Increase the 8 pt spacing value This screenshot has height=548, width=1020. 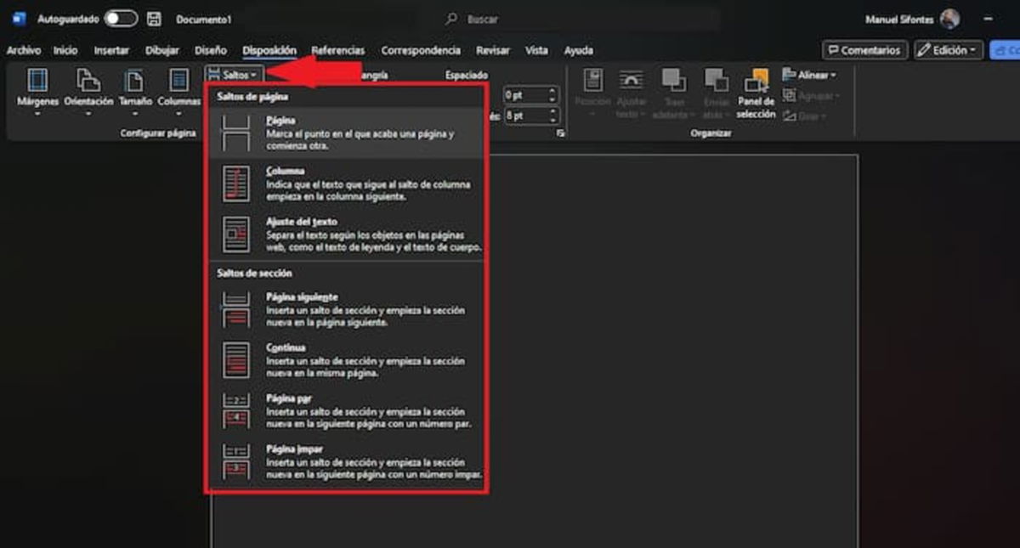pyautogui.click(x=552, y=111)
